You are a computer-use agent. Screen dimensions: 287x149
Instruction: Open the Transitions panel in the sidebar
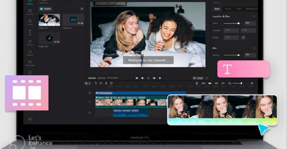click(30, 63)
